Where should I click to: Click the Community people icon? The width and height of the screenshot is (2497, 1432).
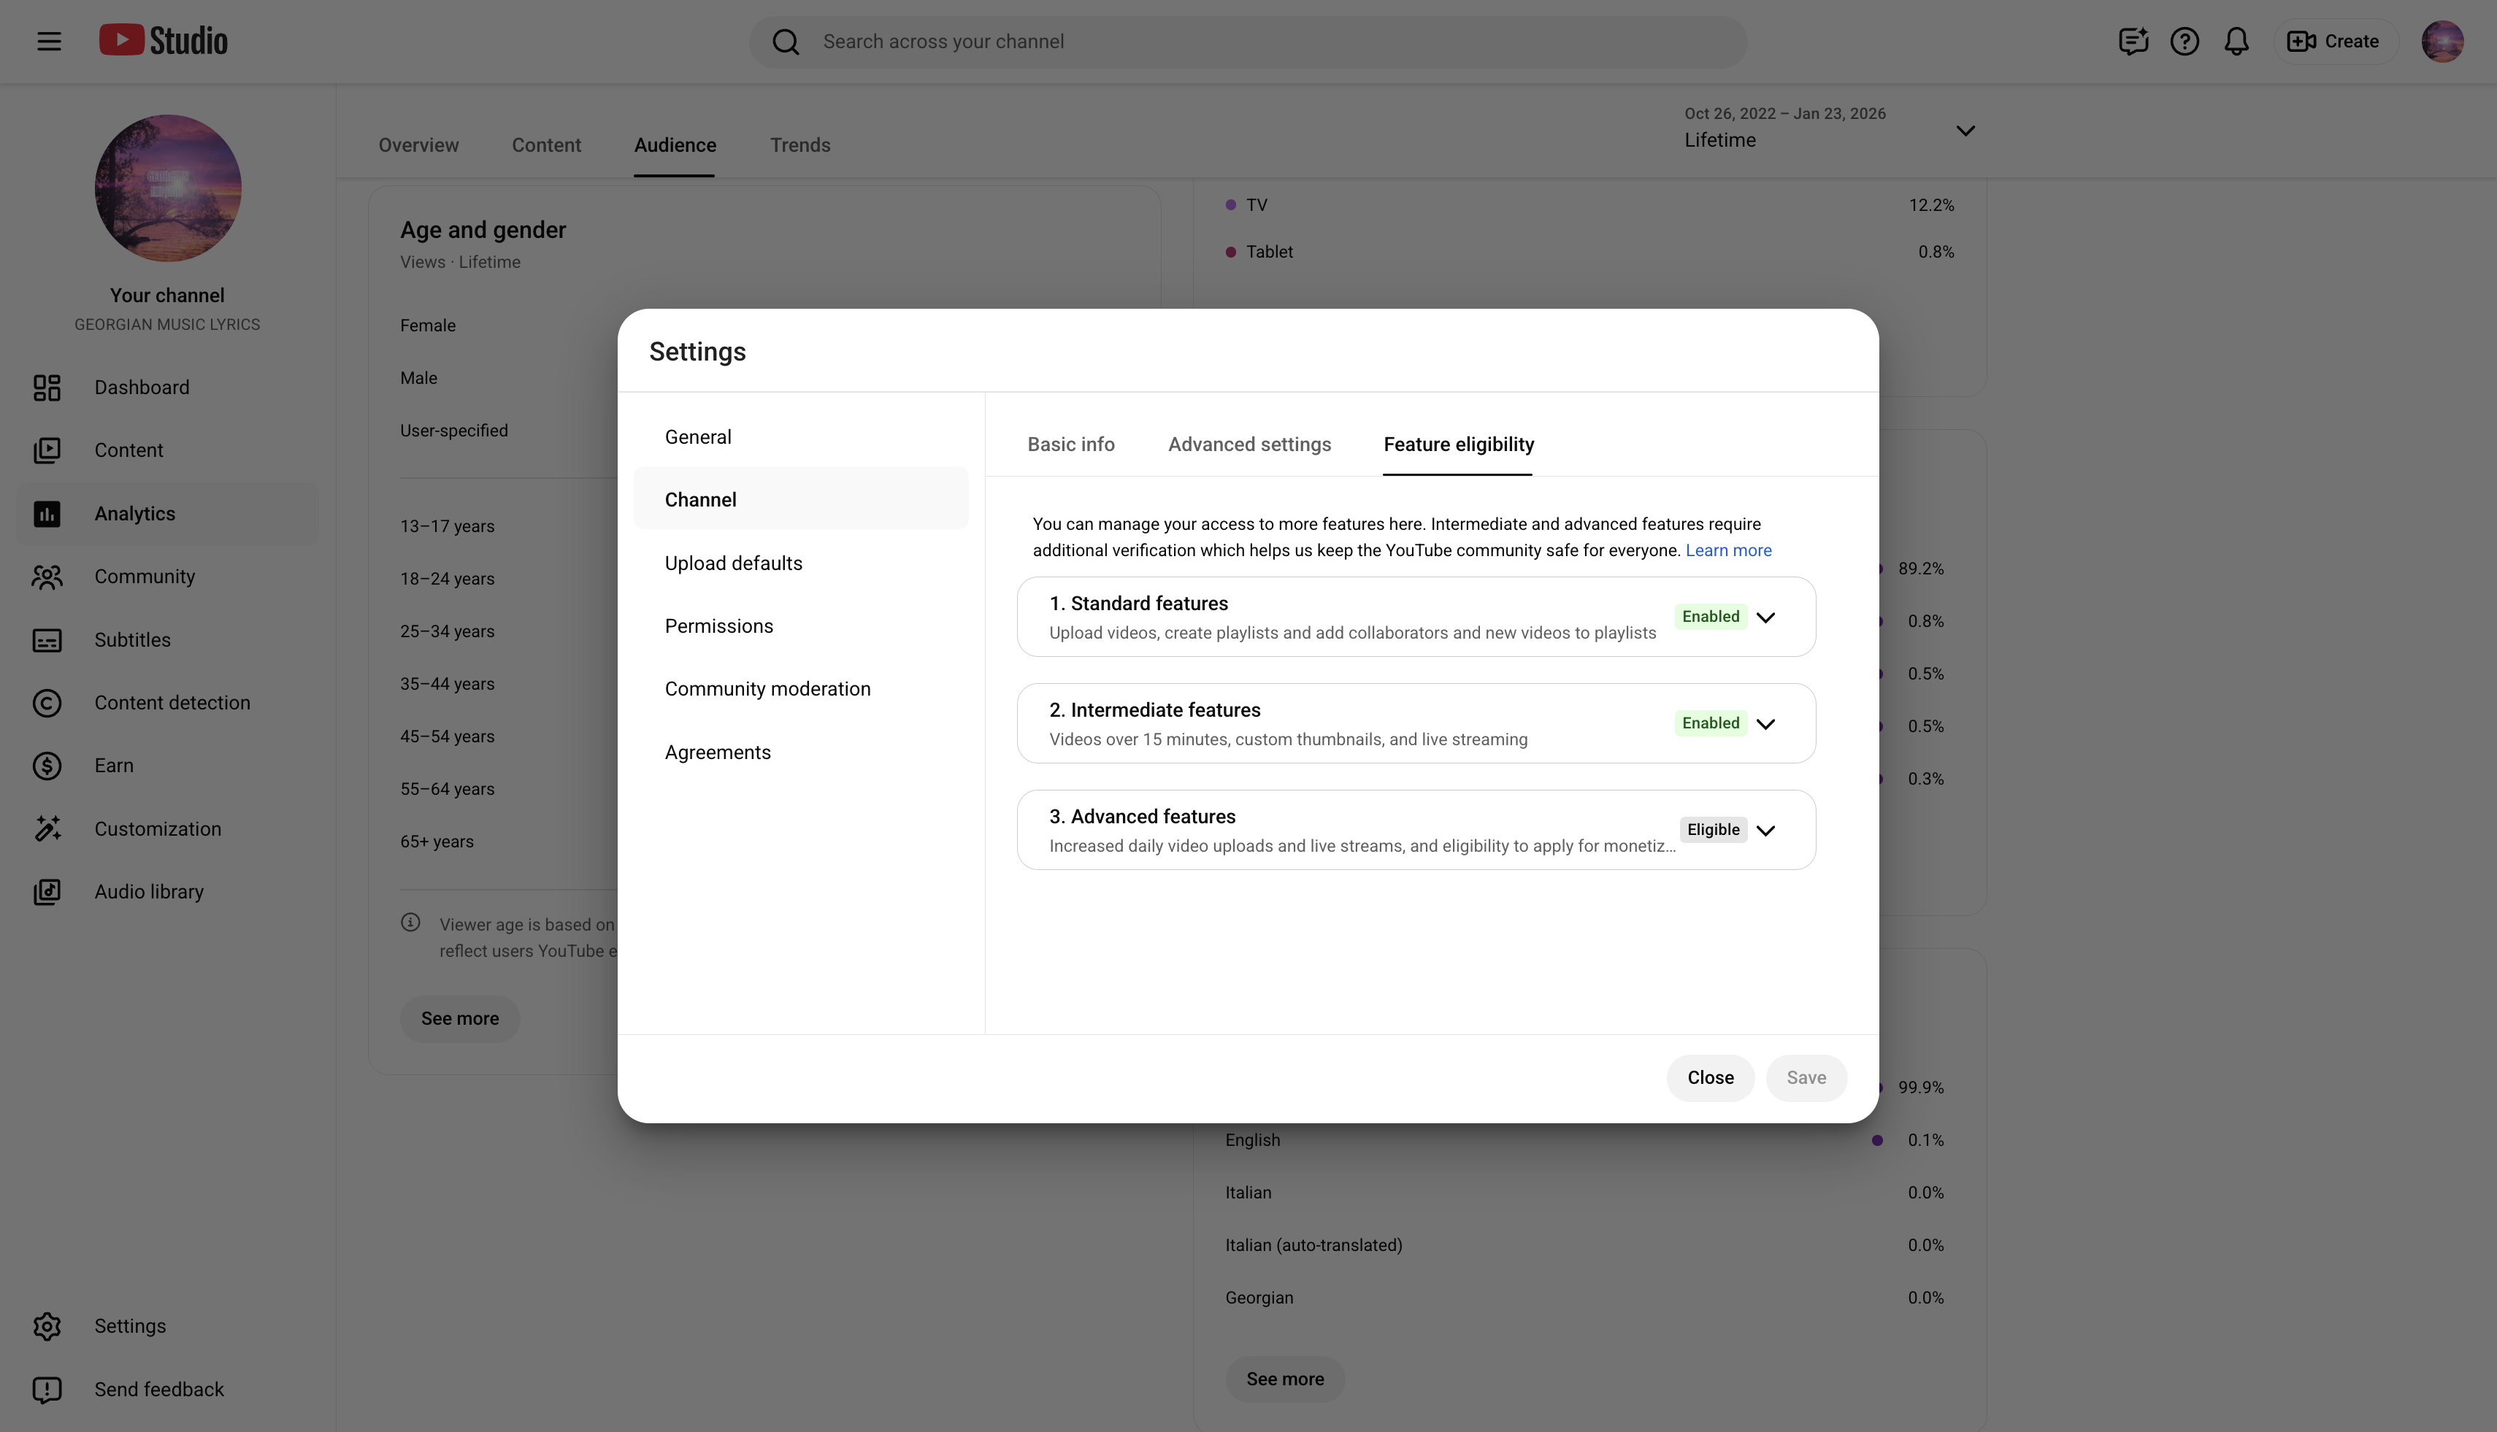47,577
